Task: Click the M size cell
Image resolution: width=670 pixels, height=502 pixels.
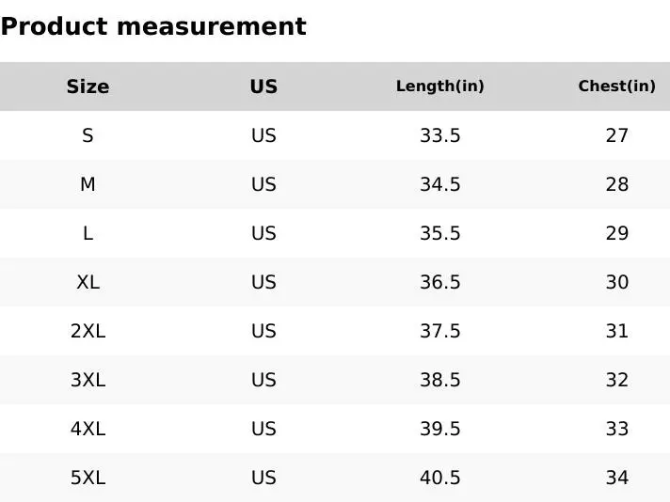Action: click(x=88, y=184)
